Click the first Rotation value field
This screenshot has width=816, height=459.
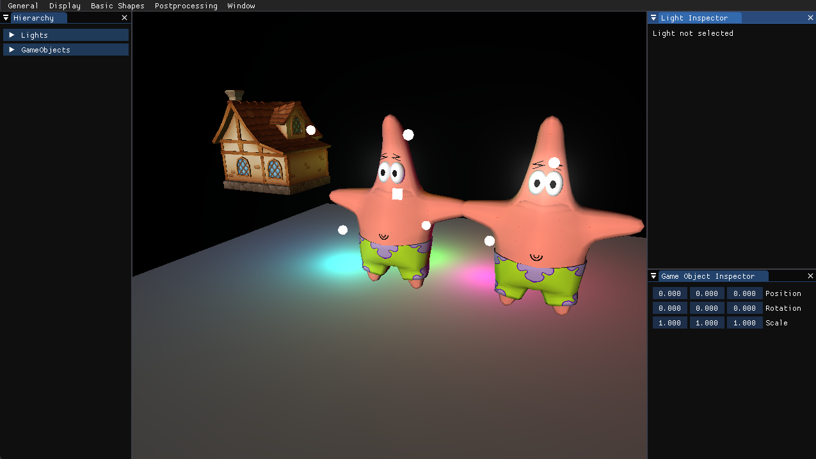coord(669,307)
